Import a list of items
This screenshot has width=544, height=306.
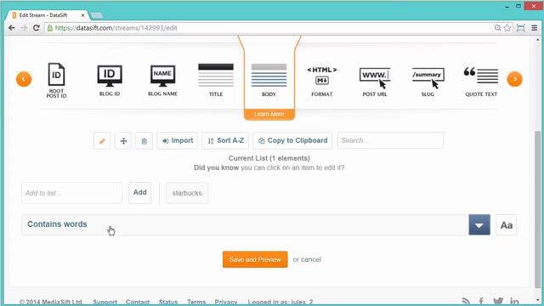coord(178,141)
